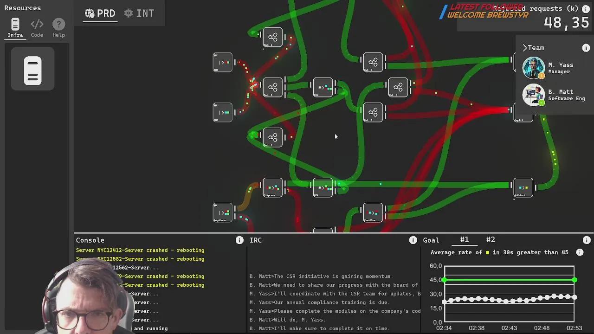This screenshot has height=334, width=594.
Task: Select the topmost load balancer node
Action: point(272,37)
